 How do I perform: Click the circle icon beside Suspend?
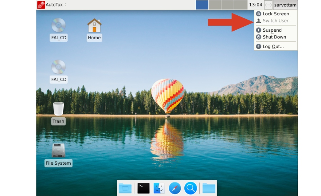tap(259, 30)
